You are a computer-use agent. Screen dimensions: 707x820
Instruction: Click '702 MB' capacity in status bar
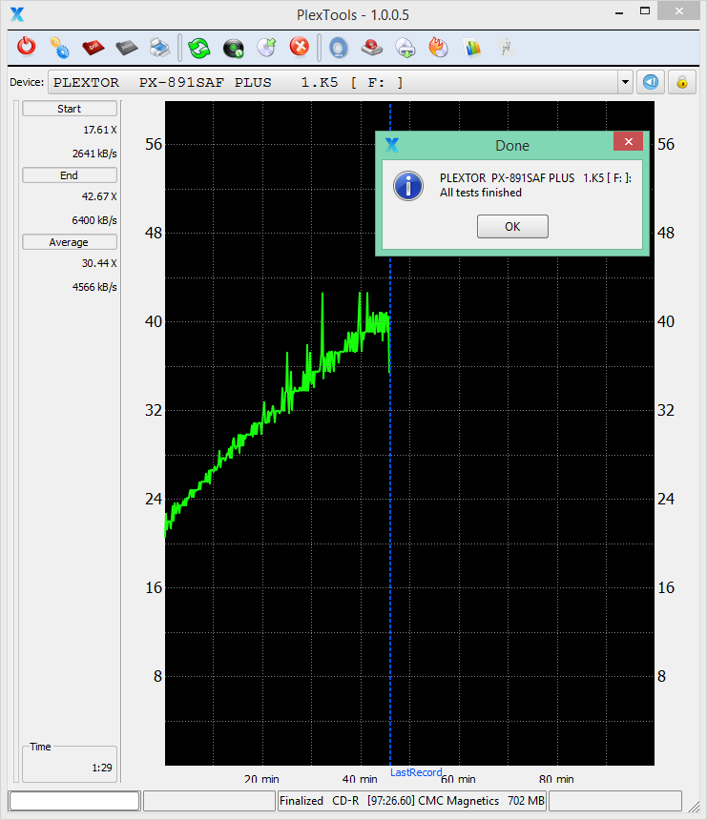(526, 801)
